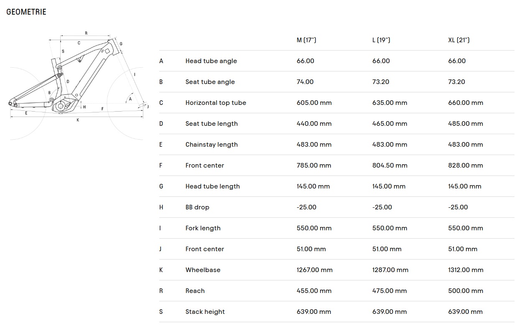Click the Seat tube angle row label

click(x=210, y=82)
